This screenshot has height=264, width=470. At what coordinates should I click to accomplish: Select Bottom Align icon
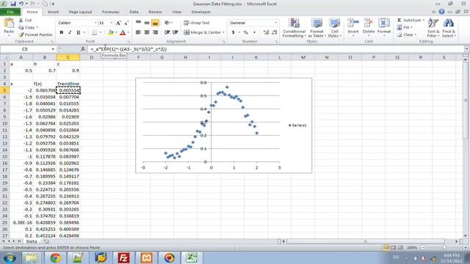pyautogui.click(x=155, y=23)
